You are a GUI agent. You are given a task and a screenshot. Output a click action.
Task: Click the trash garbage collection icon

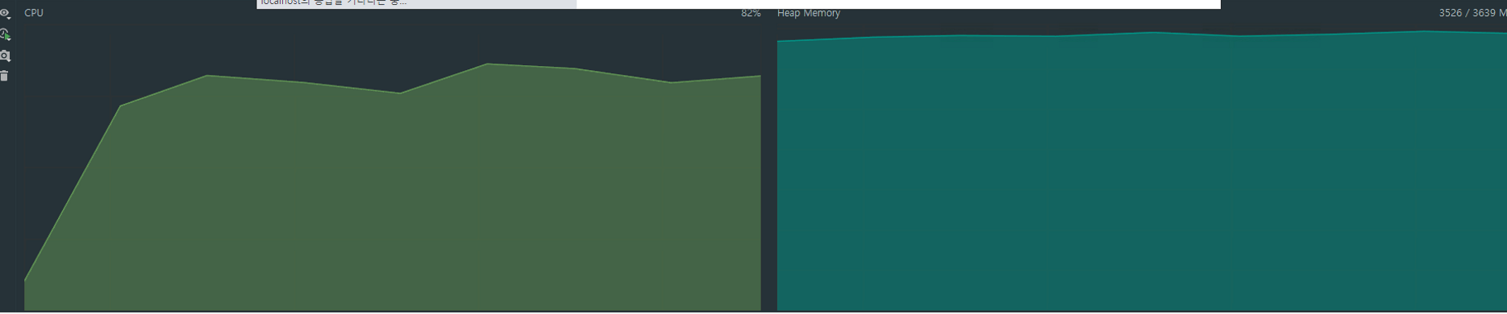(x=4, y=76)
